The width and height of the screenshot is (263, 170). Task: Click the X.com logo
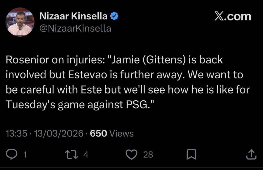point(232,16)
